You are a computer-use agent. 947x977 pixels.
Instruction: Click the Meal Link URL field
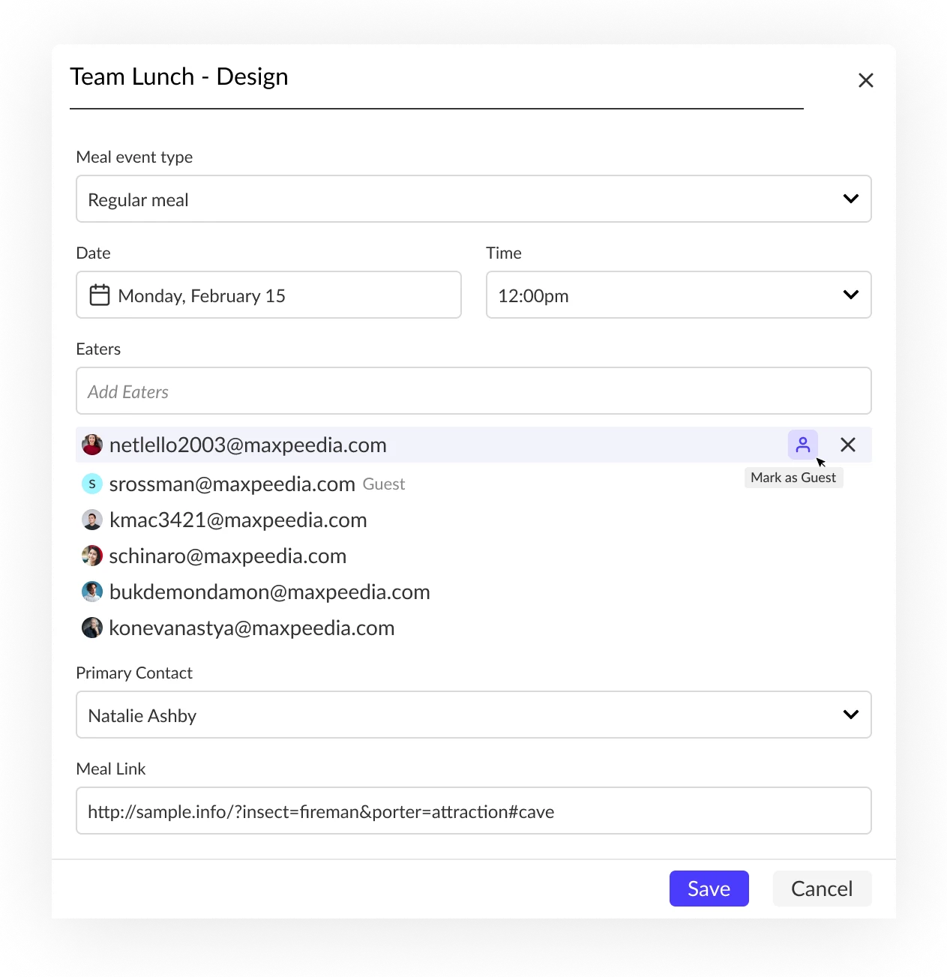pyautogui.click(x=474, y=811)
